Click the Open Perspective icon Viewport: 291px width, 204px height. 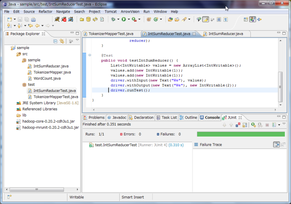click(246, 19)
